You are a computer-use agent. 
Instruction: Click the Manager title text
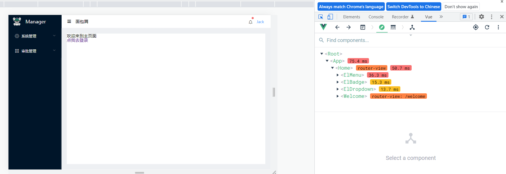[x=36, y=22]
